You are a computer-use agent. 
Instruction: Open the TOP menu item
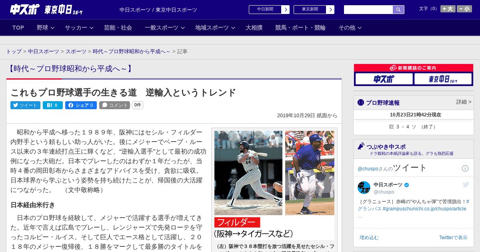click(x=18, y=28)
